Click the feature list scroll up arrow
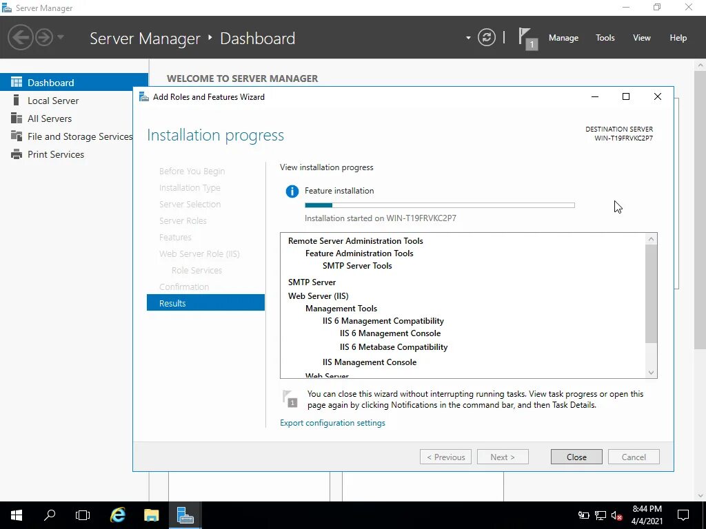 coord(651,239)
